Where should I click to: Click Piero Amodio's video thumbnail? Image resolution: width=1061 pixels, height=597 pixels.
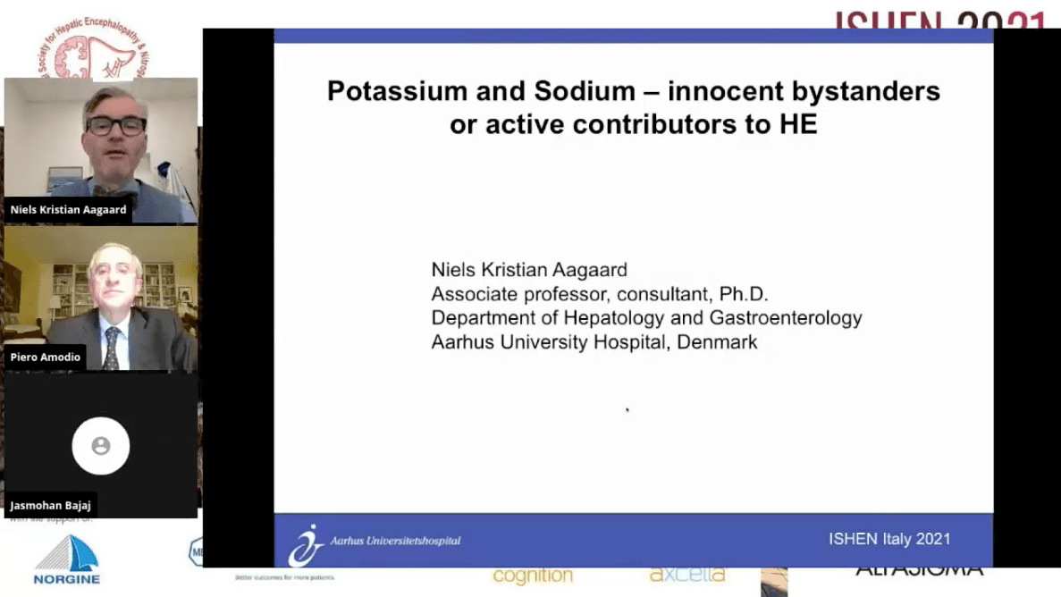[x=101, y=298]
